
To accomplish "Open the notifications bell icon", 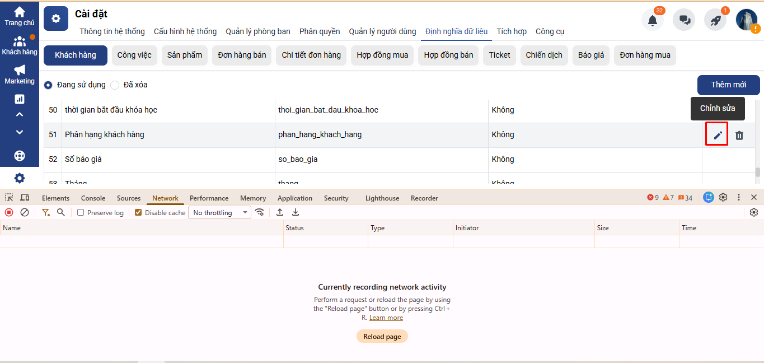I will point(653,20).
